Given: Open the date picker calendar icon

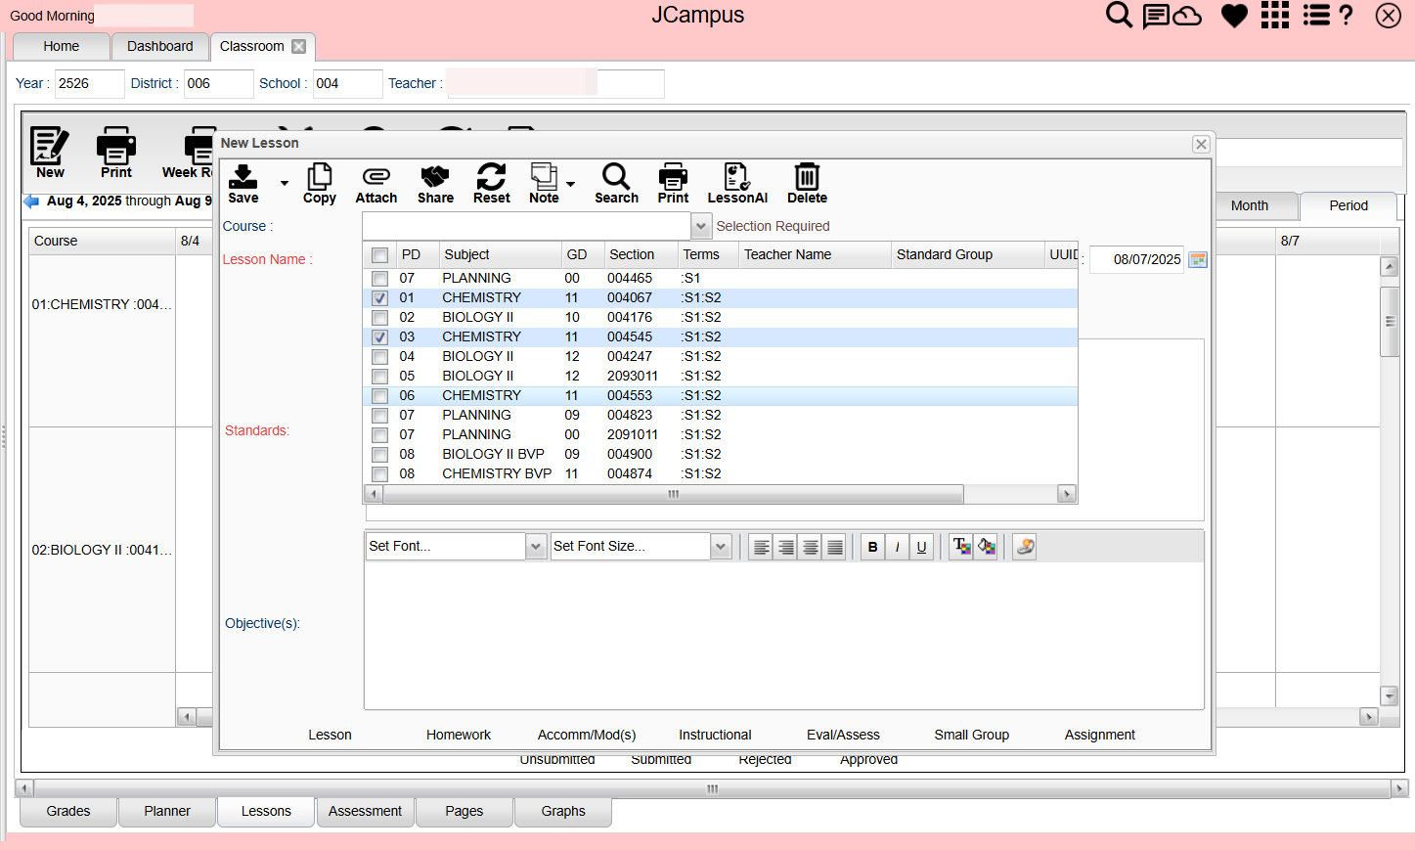Looking at the screenshot, I should pos(1198,259).
